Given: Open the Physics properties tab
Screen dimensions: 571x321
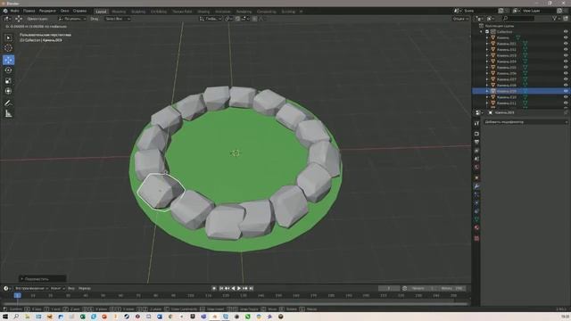Looking at the screenshot, I should [476, 203].
